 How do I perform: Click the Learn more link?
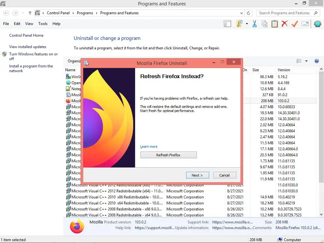149,146
